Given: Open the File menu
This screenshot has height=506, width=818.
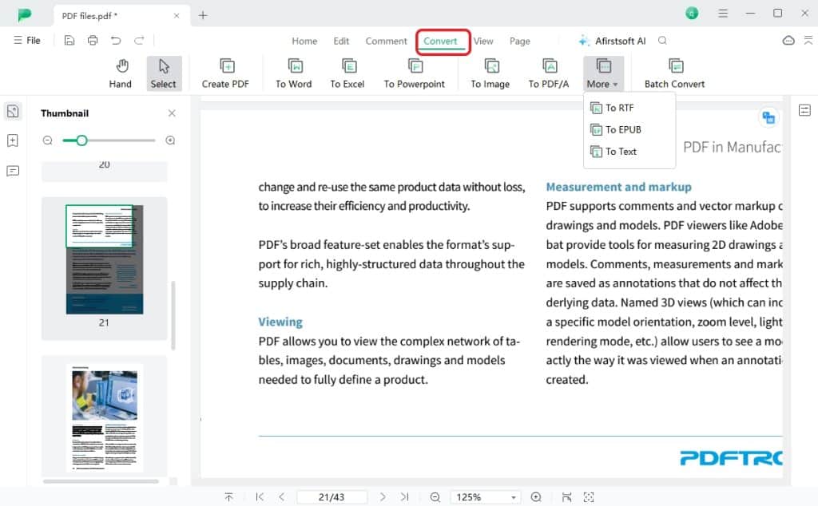Looking at the screenshot, I should 27,40.
